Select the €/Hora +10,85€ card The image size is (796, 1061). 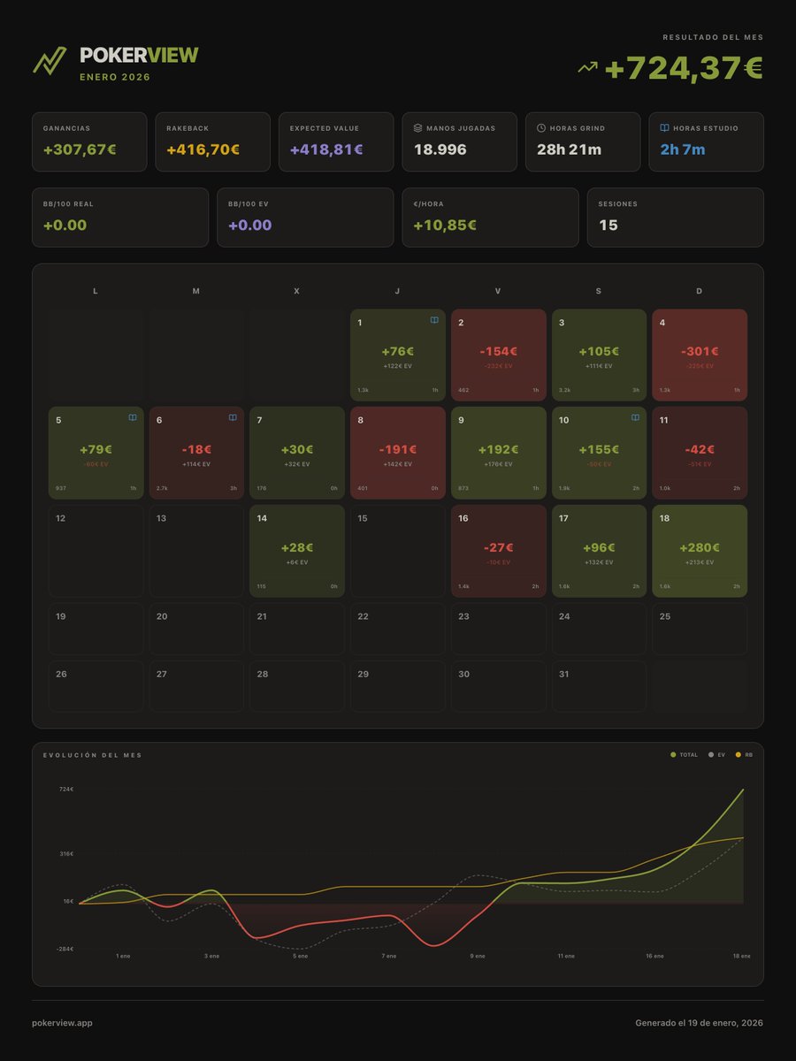491,217
